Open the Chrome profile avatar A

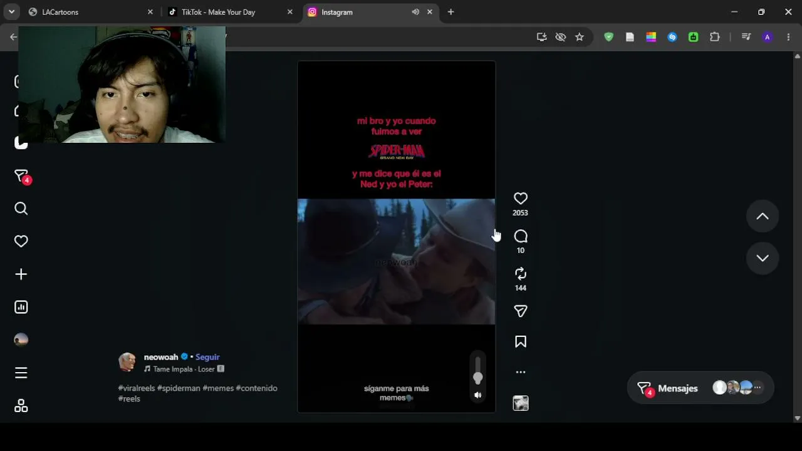[x=768, y=37]
